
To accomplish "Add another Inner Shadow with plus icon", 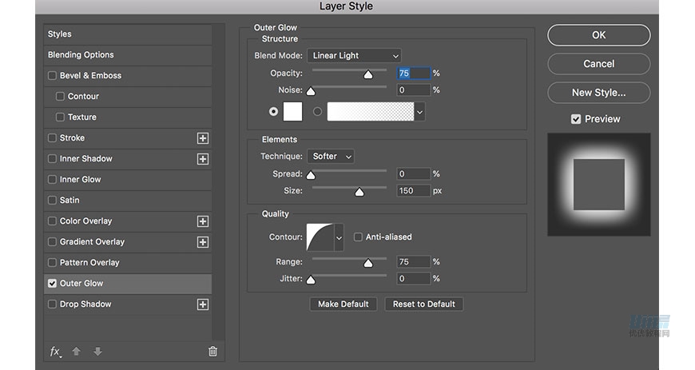I will coord(203,159).
